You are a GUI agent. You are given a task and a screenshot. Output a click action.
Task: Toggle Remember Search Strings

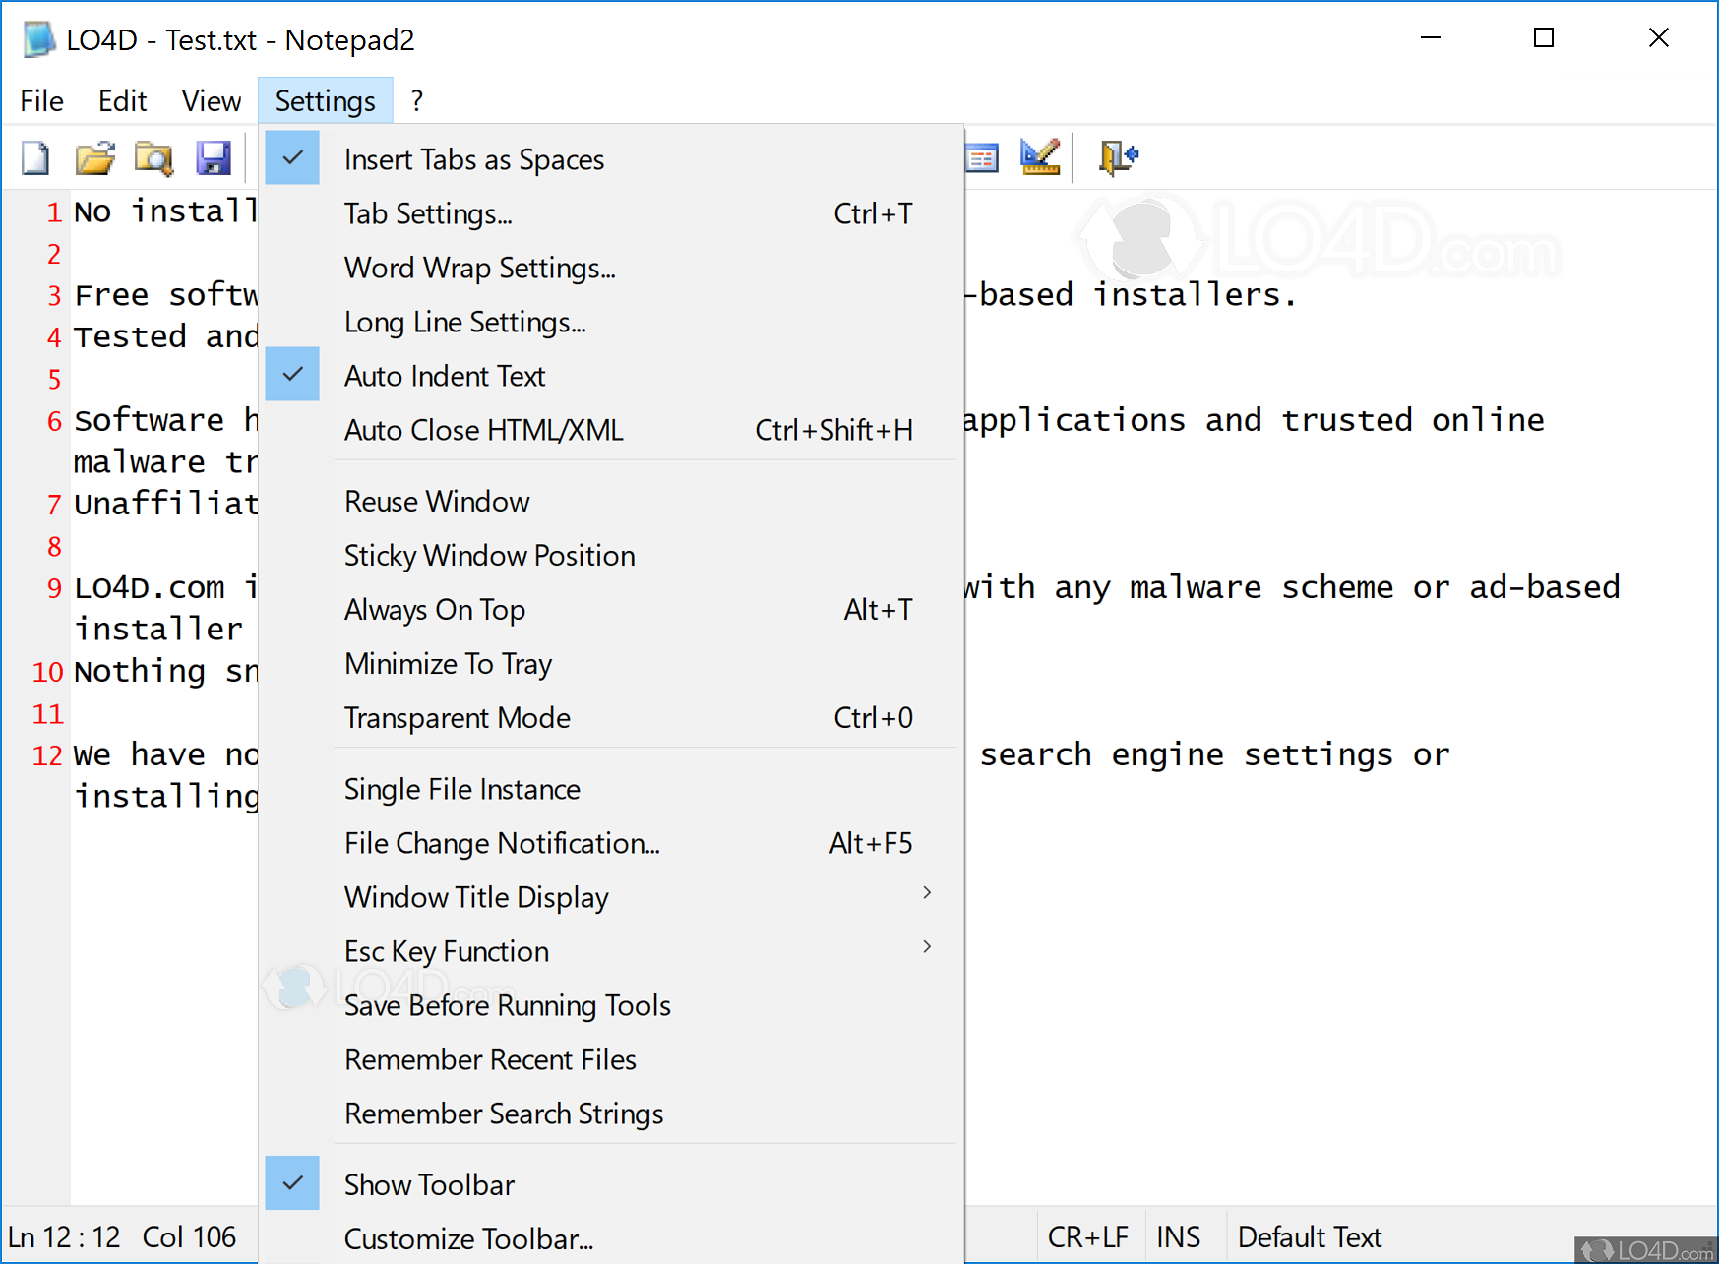coord(612,1113)
